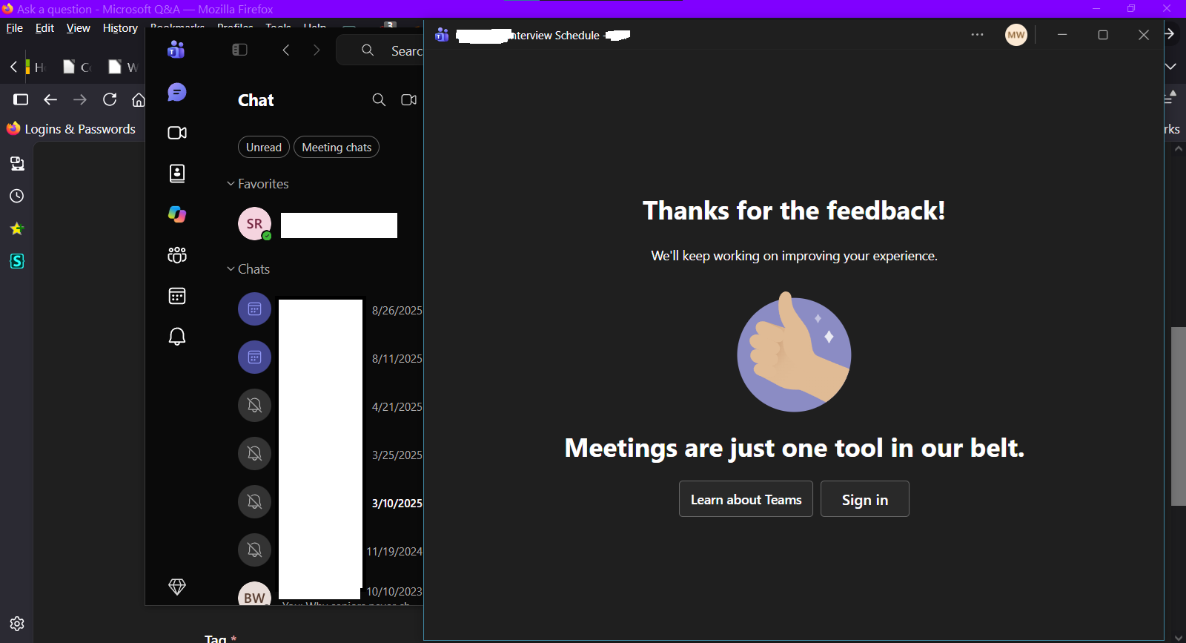1186x643 pixels.
Task: Open the more options ellipsis in meeting window
Action: tap(978, 35)
